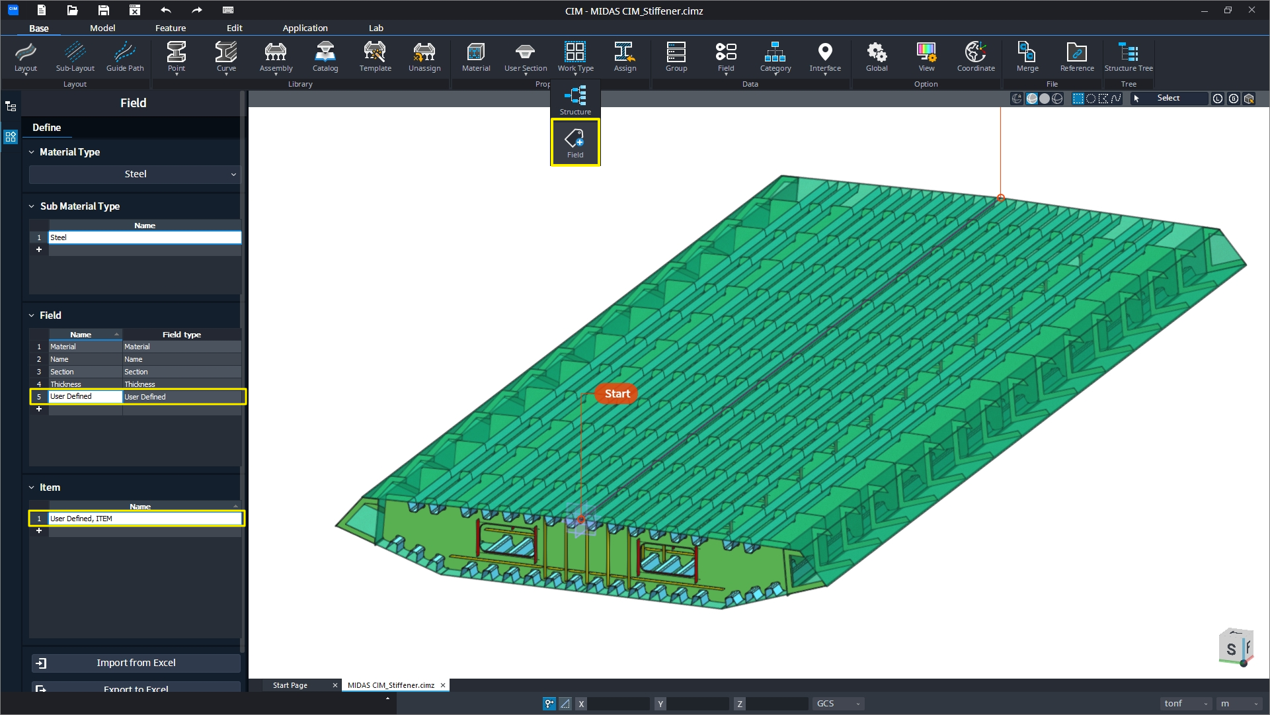Enable circle selection mode
Screen dimensions: 1270x715
tap(1091, 99)
